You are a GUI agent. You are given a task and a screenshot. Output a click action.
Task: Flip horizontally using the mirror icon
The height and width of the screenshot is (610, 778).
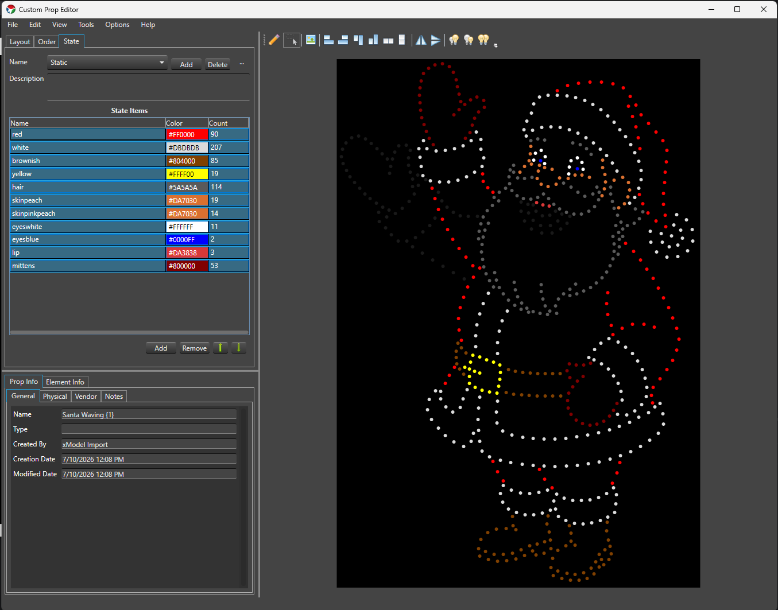click(x=421, y=40)
